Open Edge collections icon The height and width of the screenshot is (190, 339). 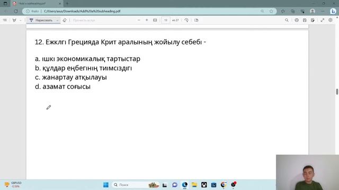pyautogui.click(x=293, y=11)
